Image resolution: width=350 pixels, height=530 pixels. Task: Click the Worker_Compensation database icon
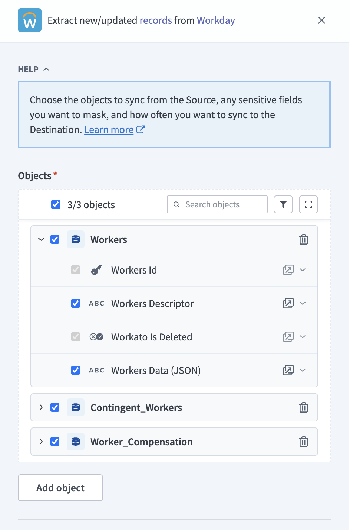click(x=76, y=442)
